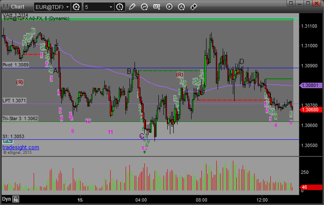324x205 pixels.
Task: Click into the EUR@TDFX symbol field
Action: tap(49, 7)
